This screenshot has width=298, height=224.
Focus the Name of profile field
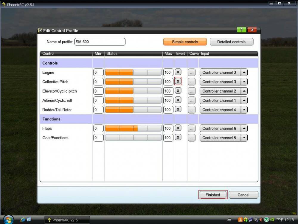coord(100,42)
